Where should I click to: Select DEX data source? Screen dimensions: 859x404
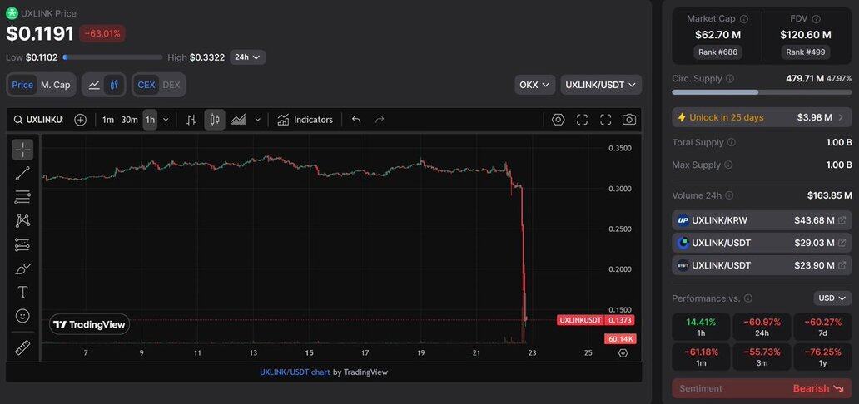[x=171, y=85]
